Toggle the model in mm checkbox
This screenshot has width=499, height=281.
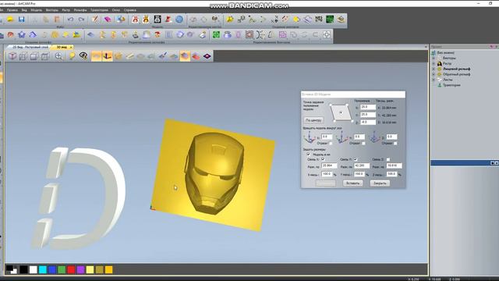(308, 155)
